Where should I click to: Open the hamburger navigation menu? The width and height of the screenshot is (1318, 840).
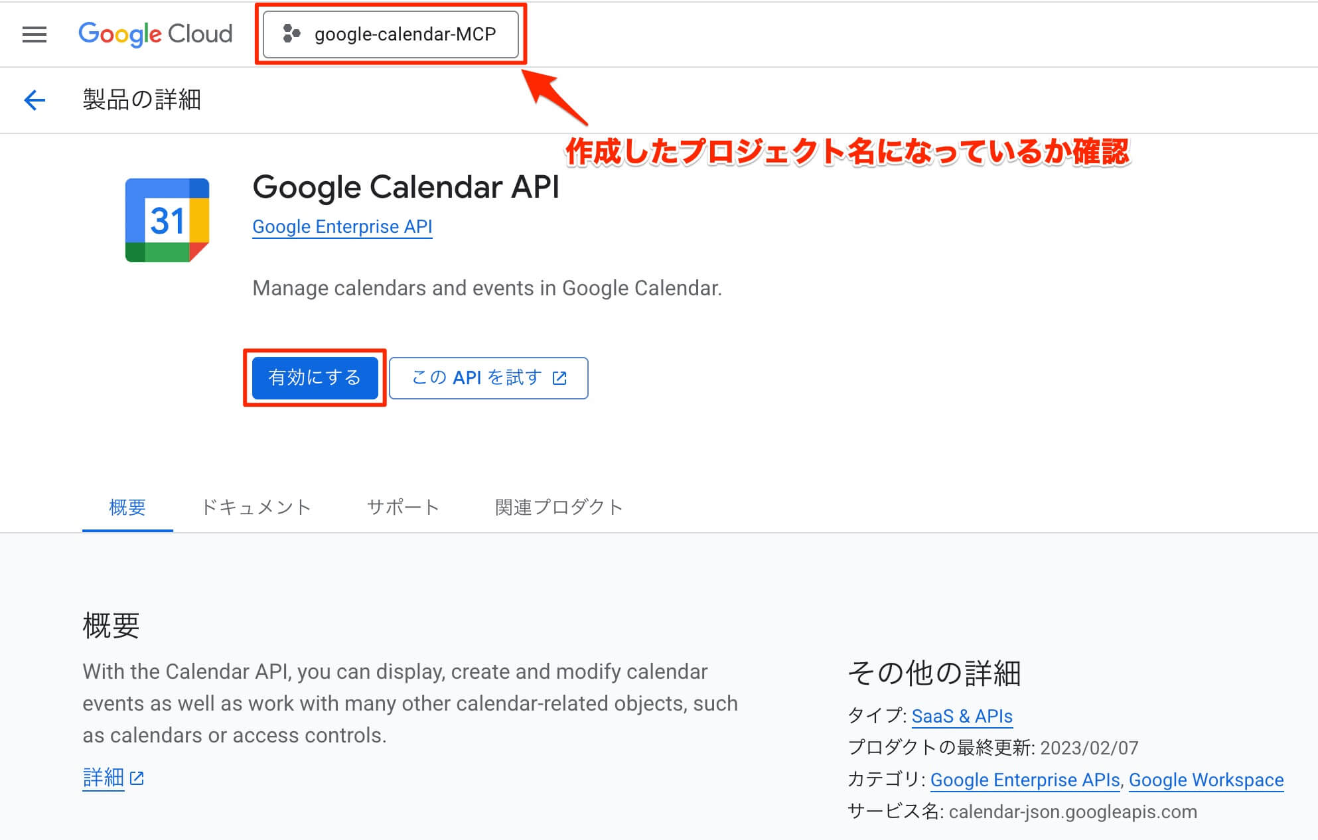pos(35,35)
